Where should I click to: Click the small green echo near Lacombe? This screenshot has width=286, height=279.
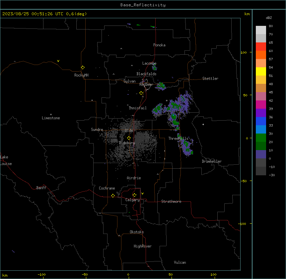pyautogui.click(x=155, y=68)
